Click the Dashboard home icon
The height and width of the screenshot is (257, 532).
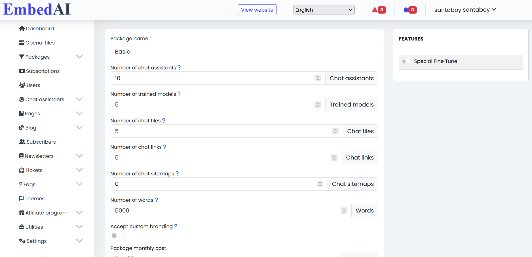(x=22, y=29)
